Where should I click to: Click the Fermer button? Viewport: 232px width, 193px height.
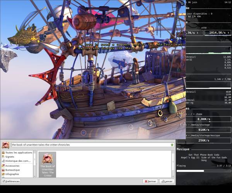(150, 181)
